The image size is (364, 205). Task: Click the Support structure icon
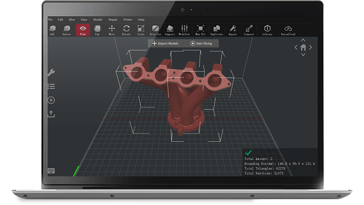[170, 30]
